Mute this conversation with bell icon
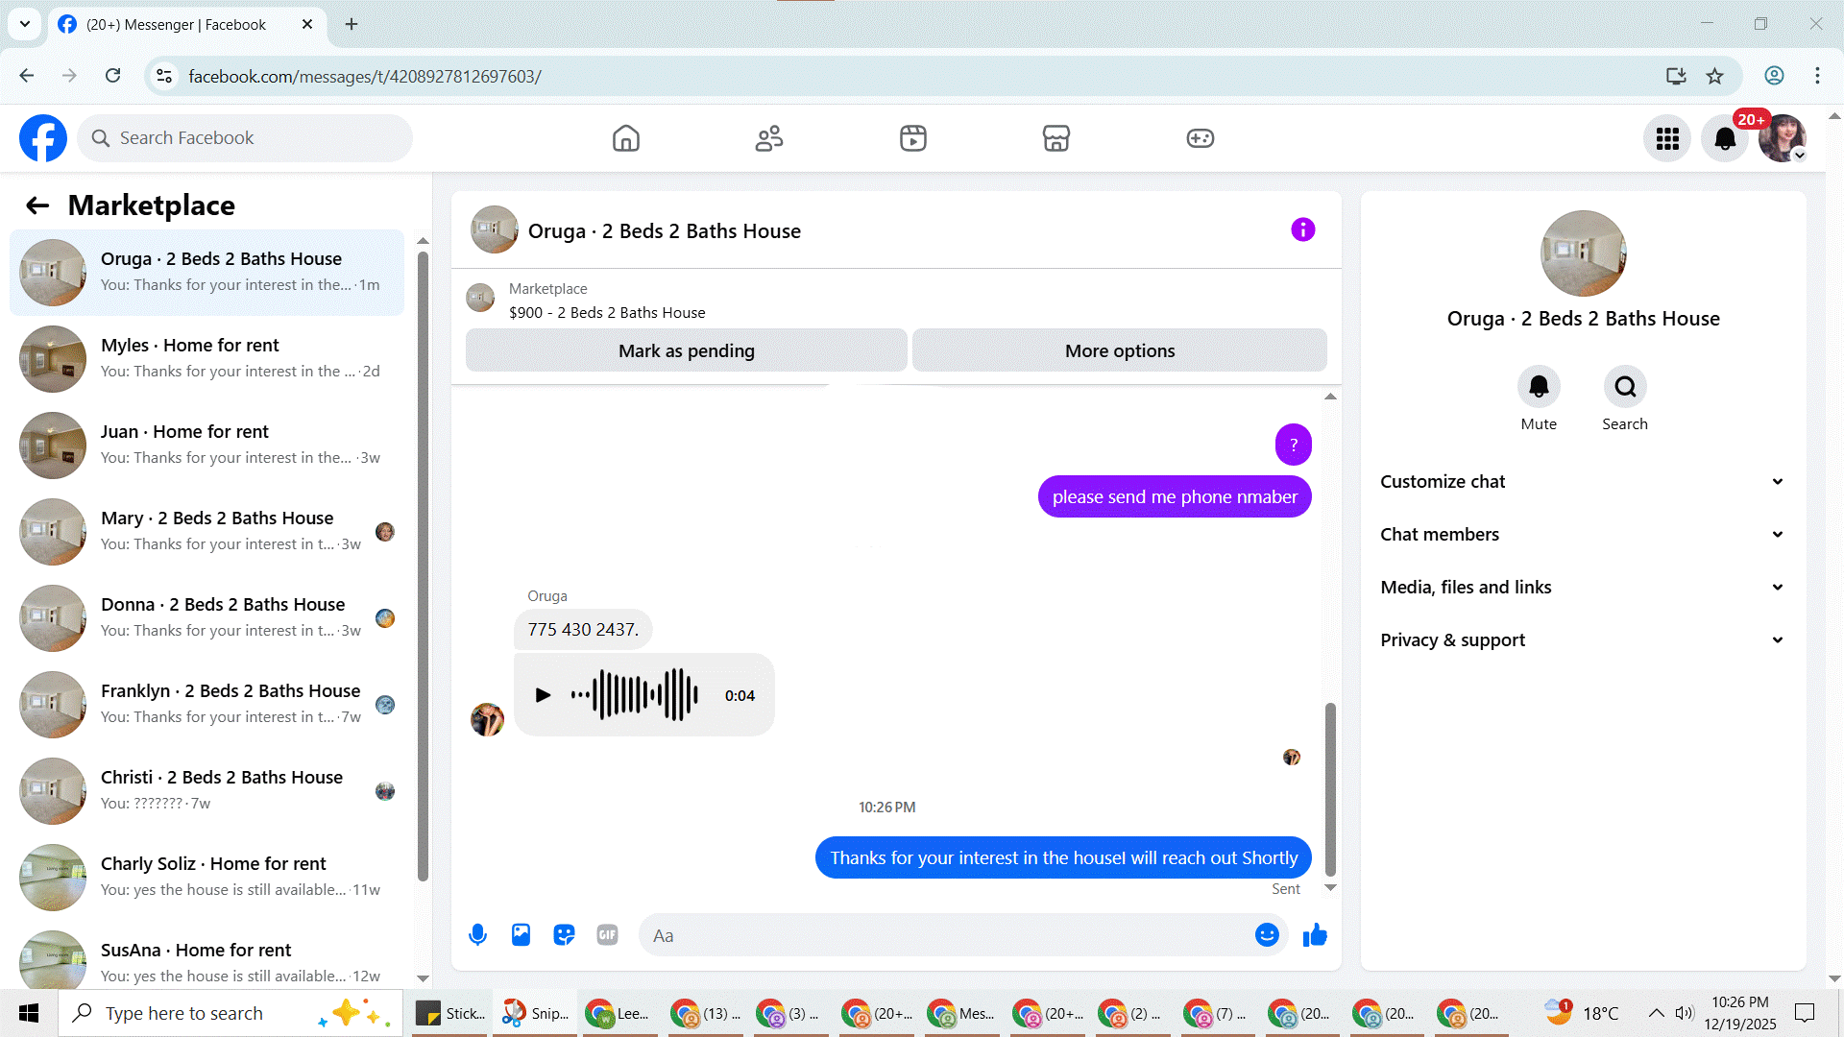This screenshot has width=1844, height=1037. 1538,387
